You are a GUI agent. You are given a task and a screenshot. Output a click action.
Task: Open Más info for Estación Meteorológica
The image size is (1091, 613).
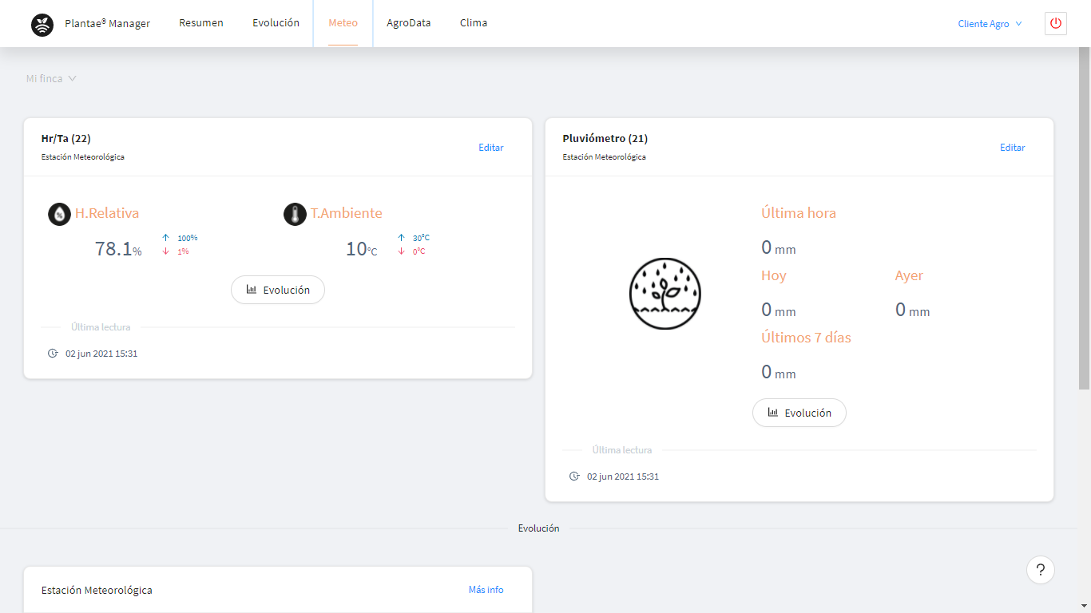(x=486, y=590)
